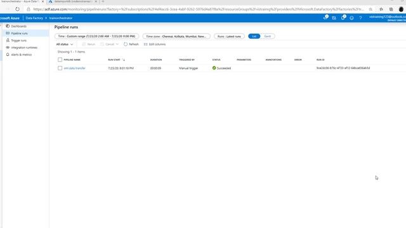The width and height of the screenshot is (406, 228).
Task: Click the Triggered by column header
Action: coord(187,60)
